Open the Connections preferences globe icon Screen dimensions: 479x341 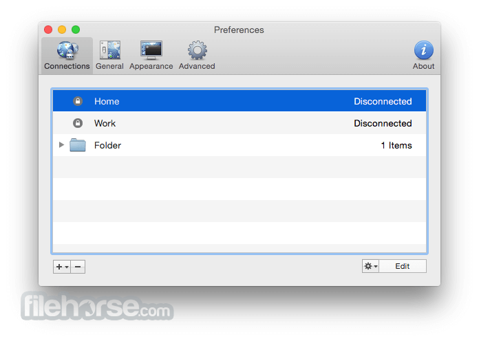(x=67, y=50)
